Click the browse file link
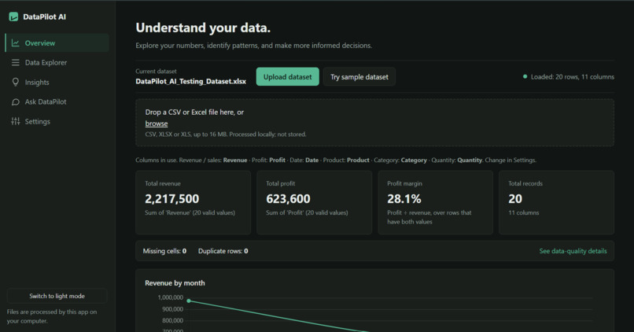634x332 pixels. coord(157,124)
